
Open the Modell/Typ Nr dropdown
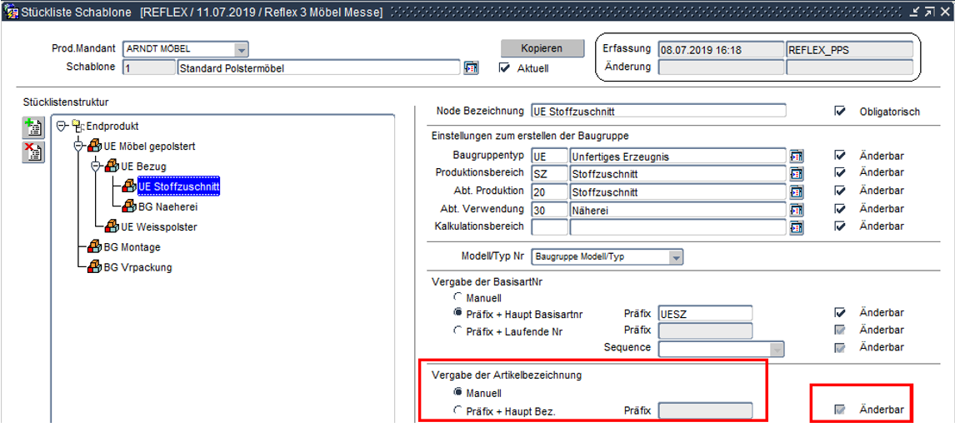tap(676, 256)
